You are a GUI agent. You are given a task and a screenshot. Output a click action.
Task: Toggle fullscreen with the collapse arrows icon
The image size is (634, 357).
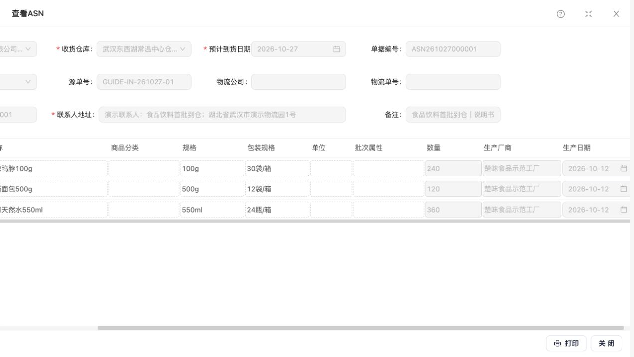coord(589,14)
